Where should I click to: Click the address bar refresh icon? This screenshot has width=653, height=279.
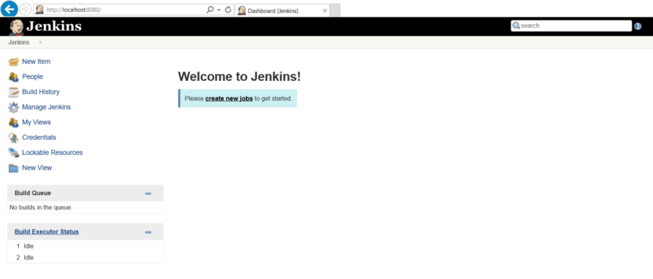[228, 10]
